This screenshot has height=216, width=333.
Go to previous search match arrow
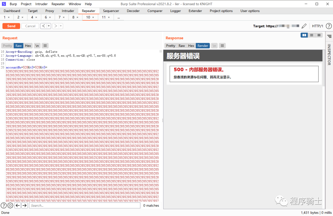click(18, 206)
